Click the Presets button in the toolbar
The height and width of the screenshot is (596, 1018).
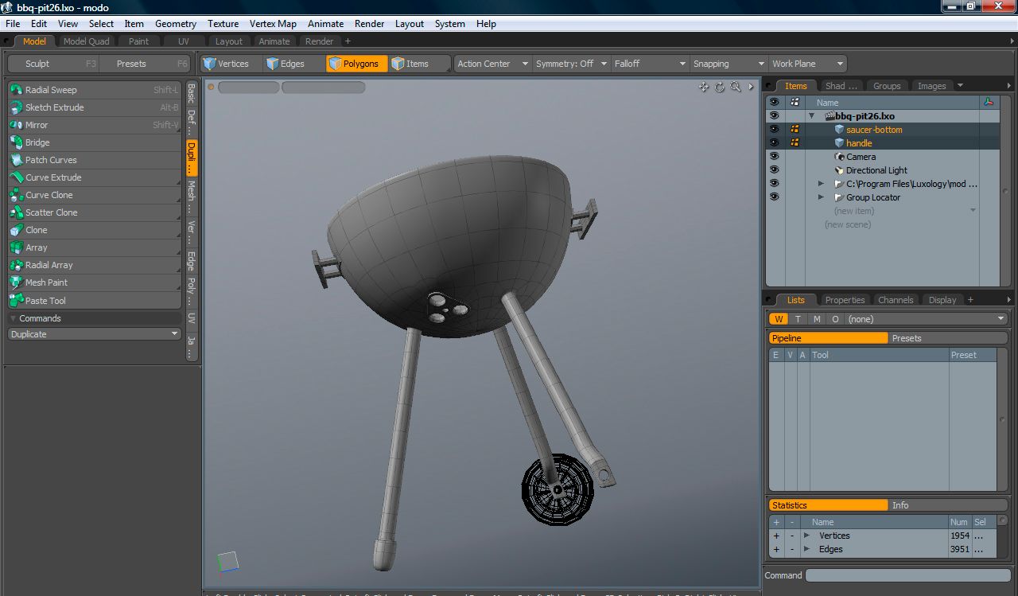tap(133, 64)
